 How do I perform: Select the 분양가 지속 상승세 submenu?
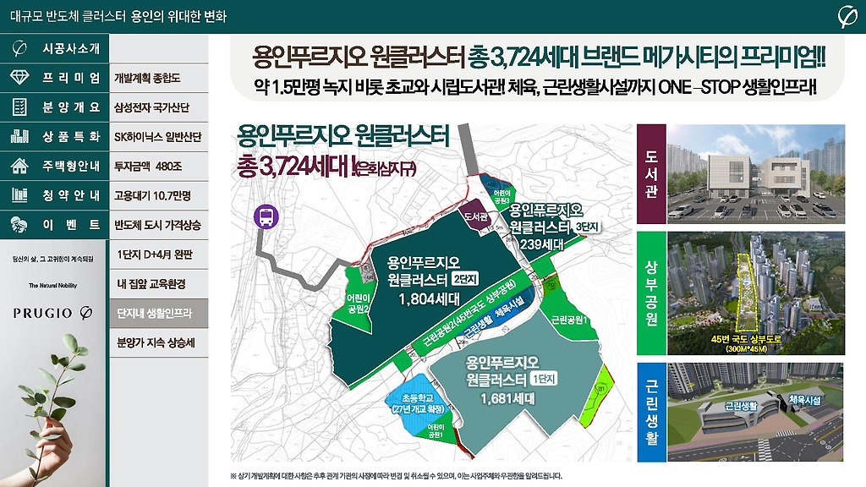(159, 343)
